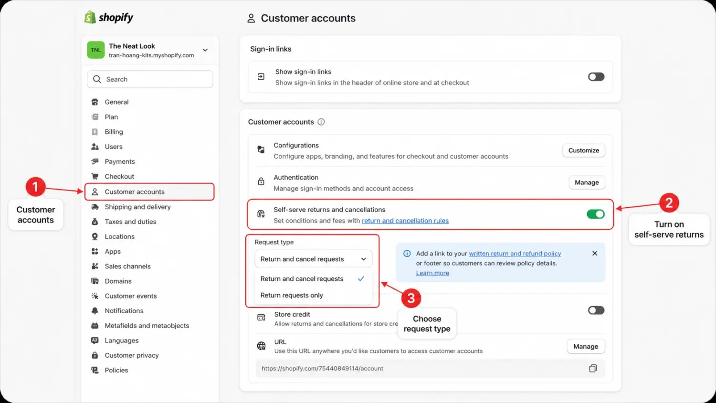Click the Metafields and metaobjects icon
This screenshot has width=716, height=403.
click(95, 326)
